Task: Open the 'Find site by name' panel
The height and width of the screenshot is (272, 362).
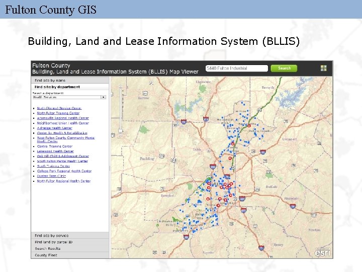Action: tap(70, 80)
